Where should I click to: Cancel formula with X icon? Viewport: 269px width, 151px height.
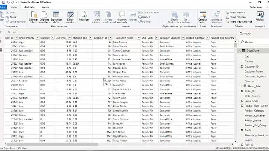[9, 32]
